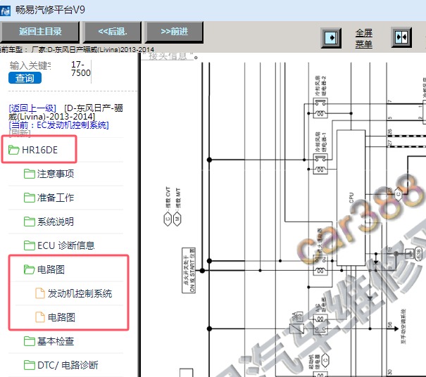Go forward with >>前进 button
This screenshot has height=377, width=426.
tap(174, 32)
